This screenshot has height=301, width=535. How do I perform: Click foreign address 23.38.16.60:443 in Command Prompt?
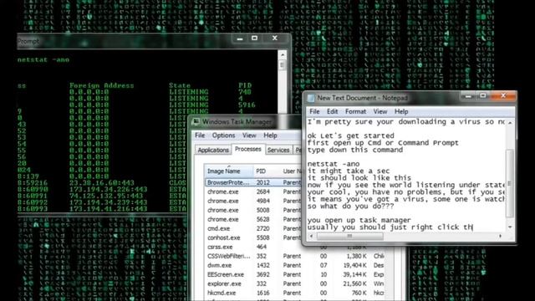click(x=102, y=183)
